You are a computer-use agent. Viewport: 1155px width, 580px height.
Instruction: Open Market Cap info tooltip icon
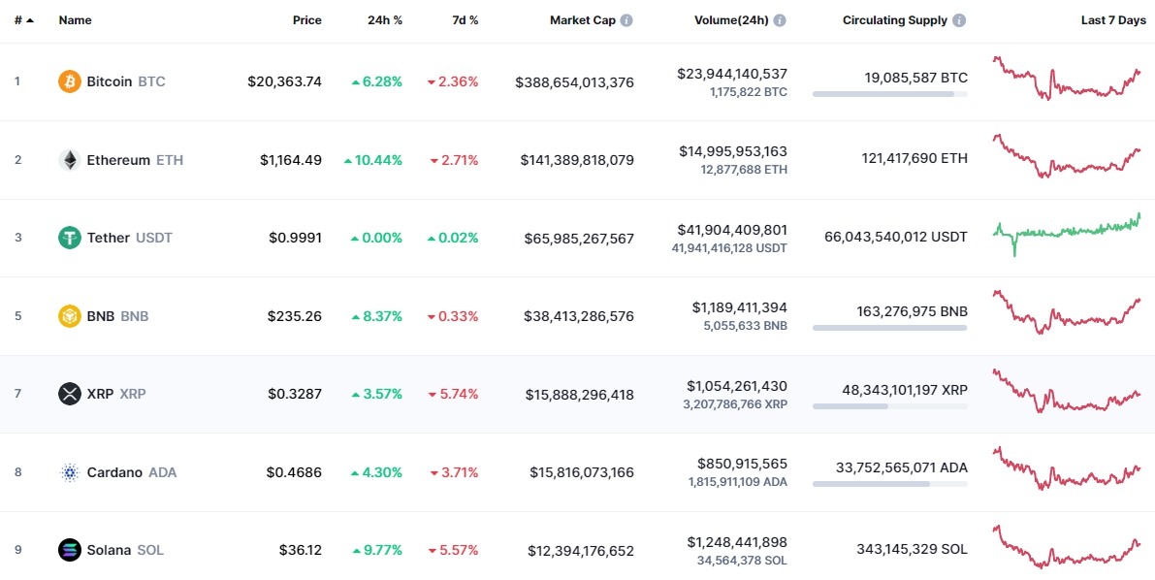pos(626,20)
